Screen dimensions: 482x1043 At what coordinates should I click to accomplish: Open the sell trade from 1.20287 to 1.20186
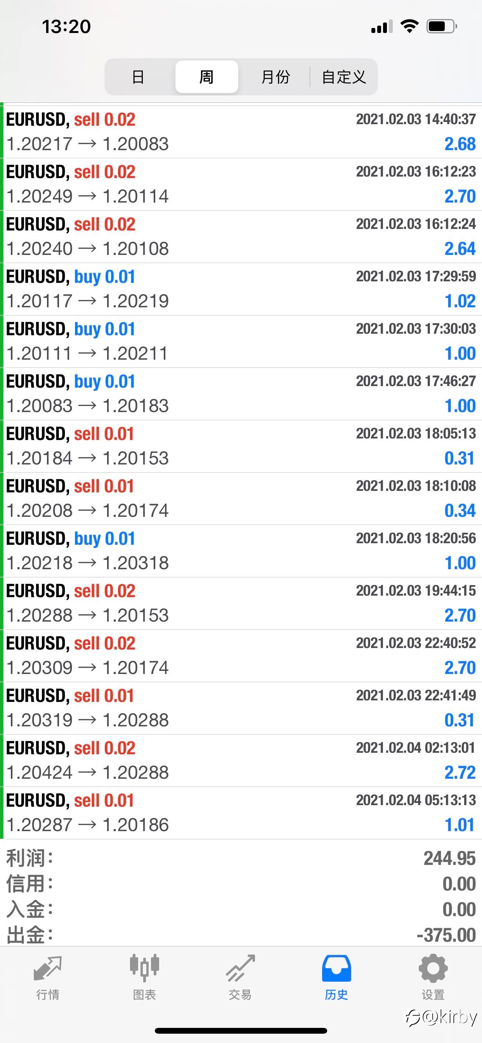[x=241, y=813]
